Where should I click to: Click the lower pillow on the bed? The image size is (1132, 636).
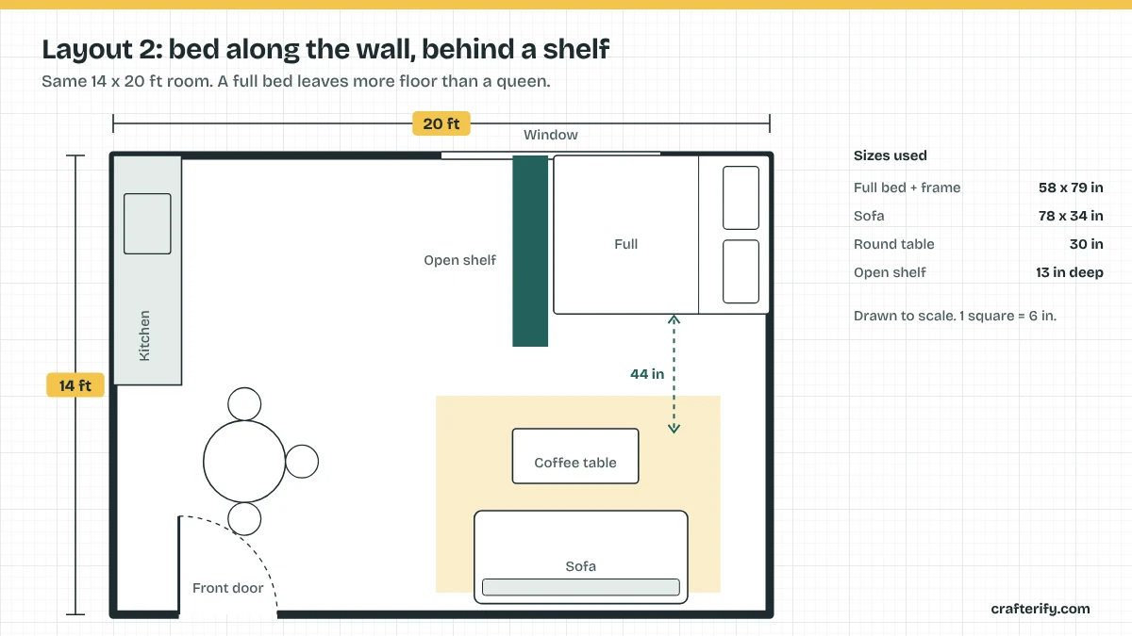[x=741, y=271]
